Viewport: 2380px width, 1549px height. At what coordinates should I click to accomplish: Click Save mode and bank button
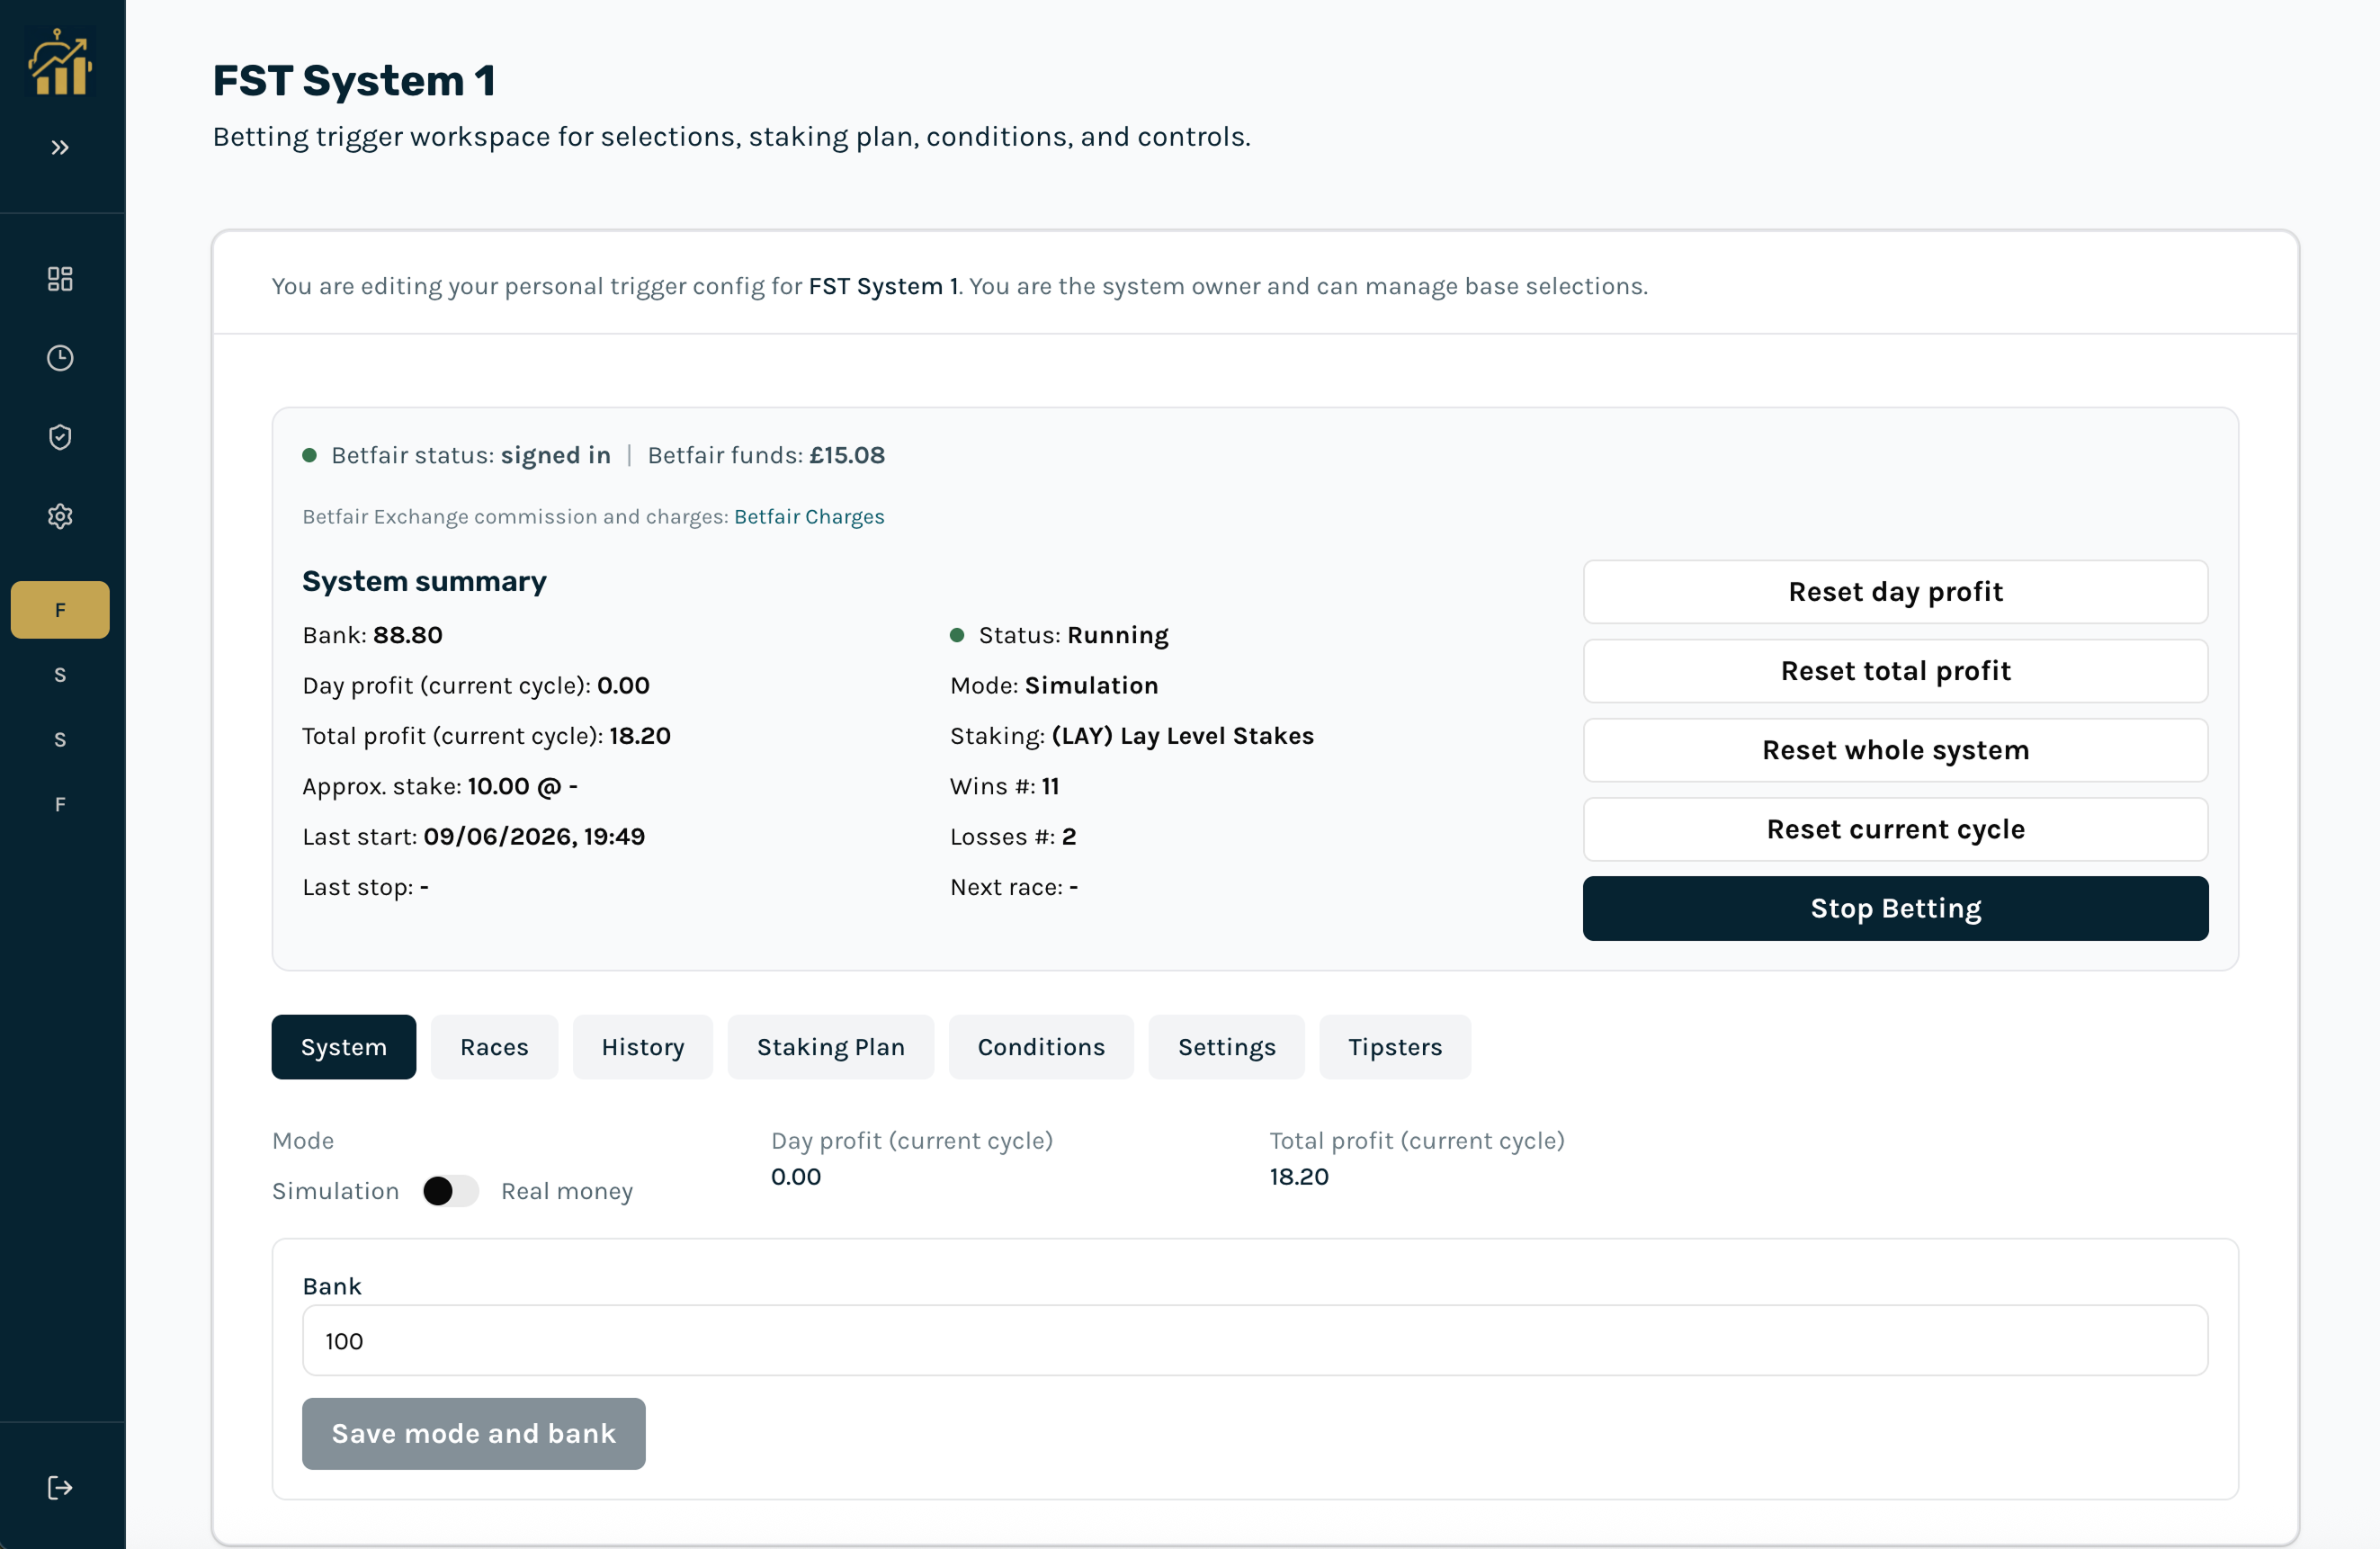473,1433
